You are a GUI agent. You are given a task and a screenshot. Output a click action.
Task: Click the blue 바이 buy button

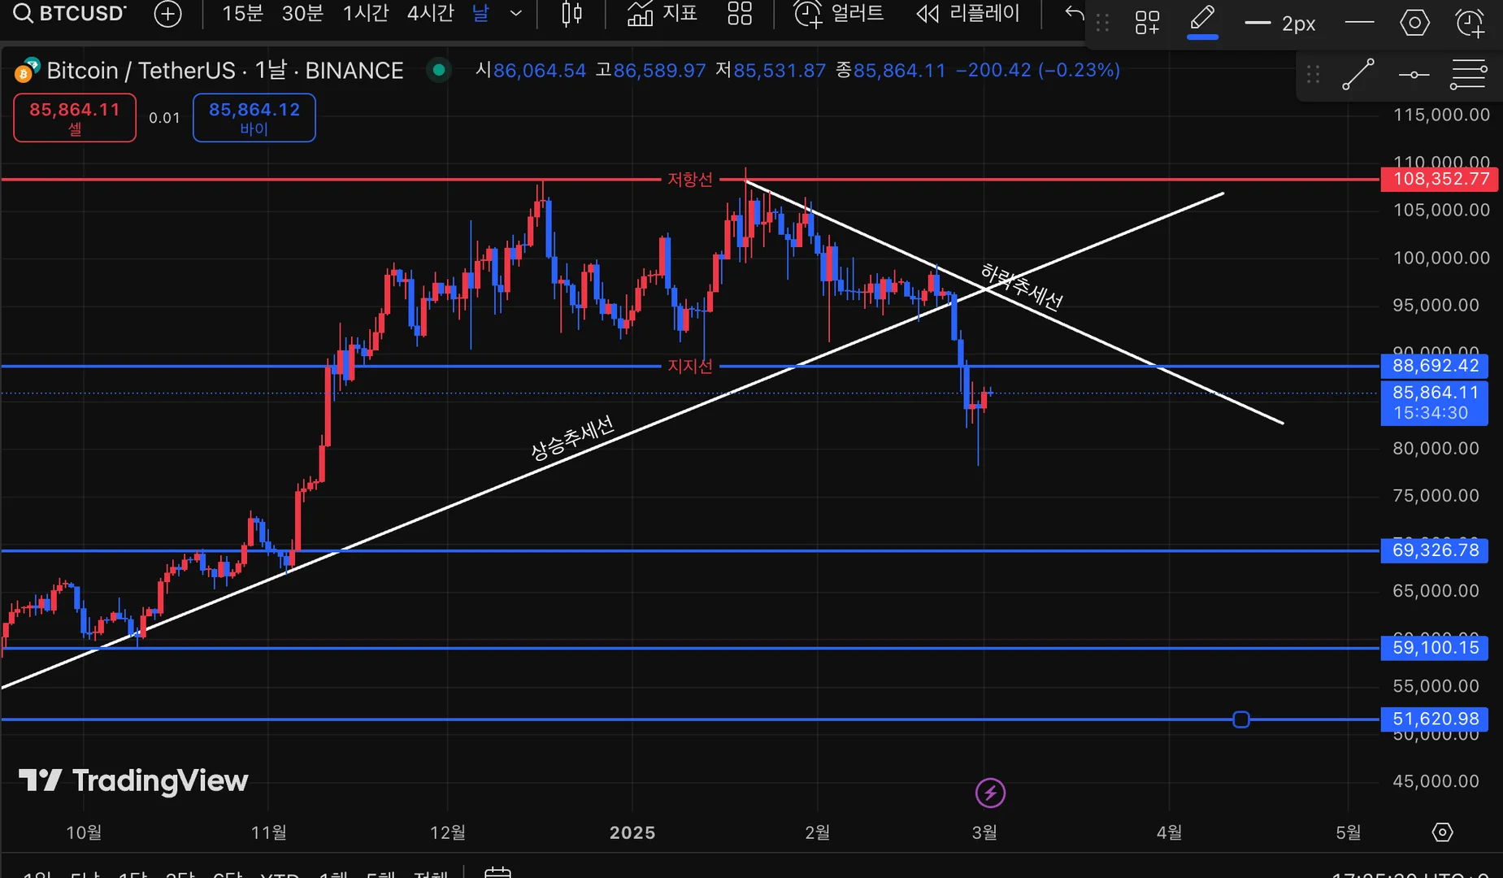coord(254,118)
